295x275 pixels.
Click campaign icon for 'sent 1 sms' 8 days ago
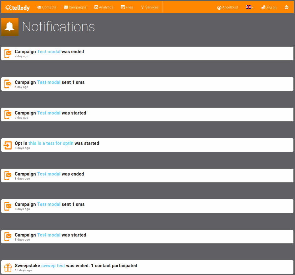(8, 206)
